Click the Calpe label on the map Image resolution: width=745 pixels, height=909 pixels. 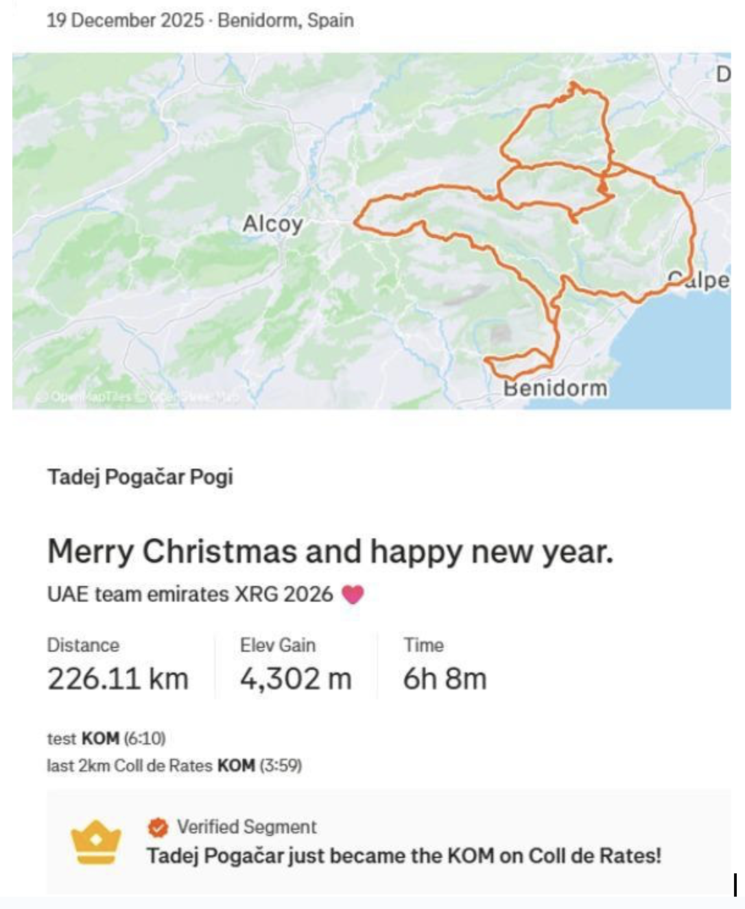coord(698,280)
